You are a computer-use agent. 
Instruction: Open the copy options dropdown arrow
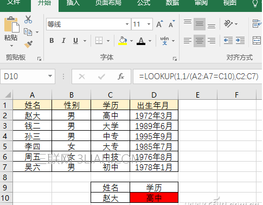pyautogui.click(x=37, y=33)
